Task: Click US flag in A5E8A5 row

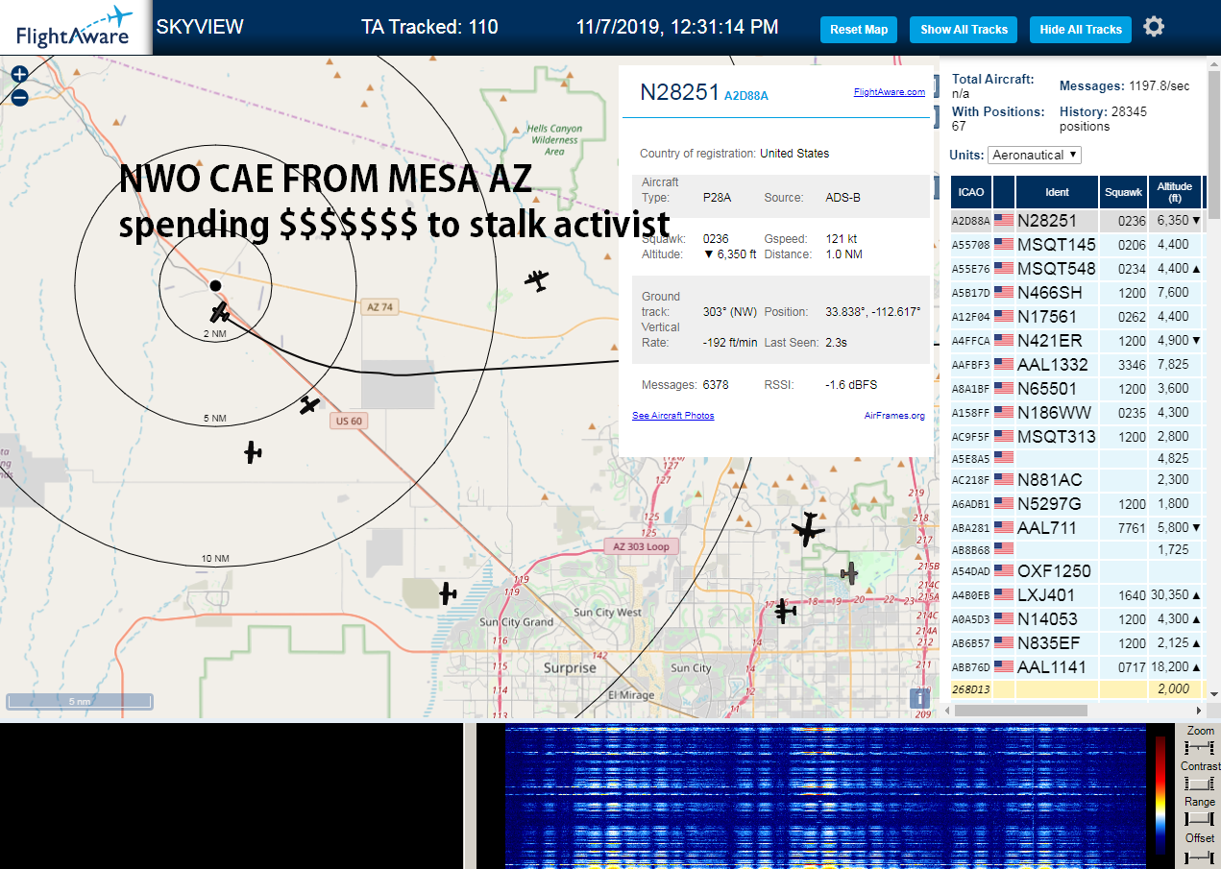Action: (x=1004, y=458)
